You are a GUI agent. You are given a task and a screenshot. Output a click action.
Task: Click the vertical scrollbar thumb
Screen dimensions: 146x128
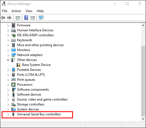coord(143,81)
